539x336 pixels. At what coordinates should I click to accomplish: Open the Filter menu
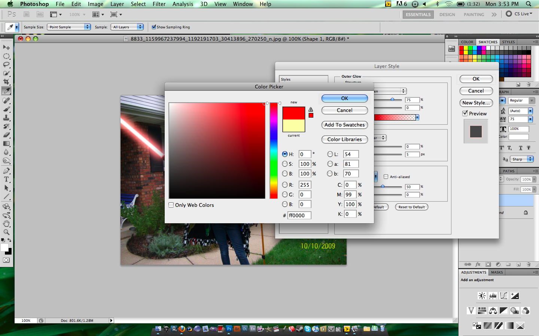pyautogui.click(x=159, y=4)
